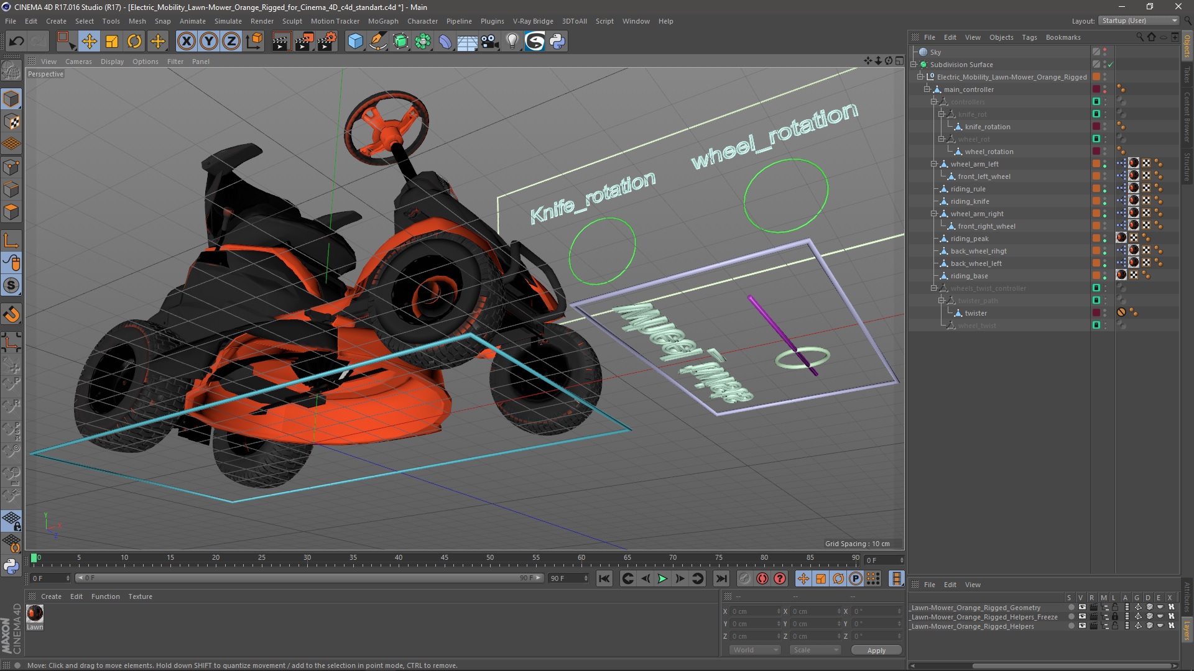The height and width of the screenshot is (671, 1194).
Task: Add a floor environment object
Action: [x=467, y=42]
